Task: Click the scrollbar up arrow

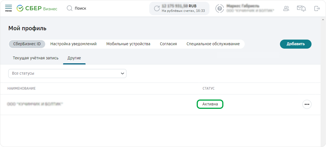Action: [x=323, y=20]
